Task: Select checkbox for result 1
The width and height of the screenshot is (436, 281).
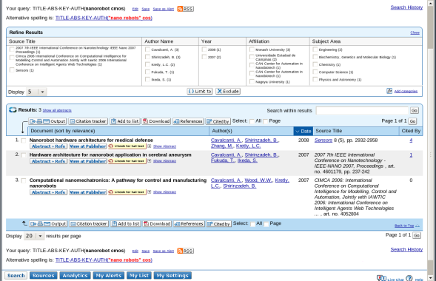Action: click(24, 140)
